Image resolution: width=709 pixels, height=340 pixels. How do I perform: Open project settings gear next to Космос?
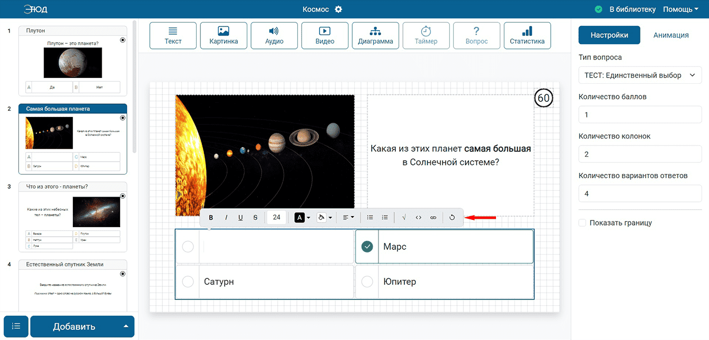click(338, 9)
